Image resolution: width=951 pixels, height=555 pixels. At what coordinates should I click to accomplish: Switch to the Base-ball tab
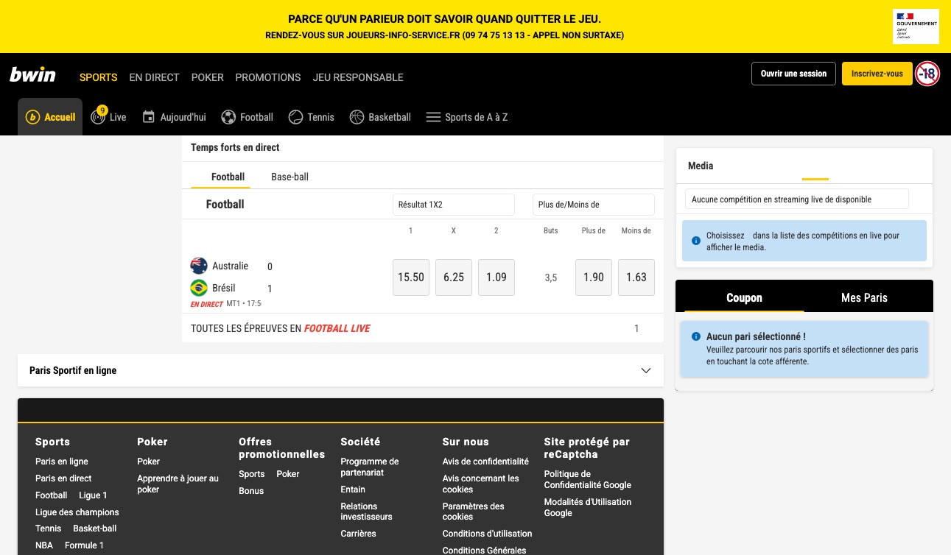click(x=289, y=177)
